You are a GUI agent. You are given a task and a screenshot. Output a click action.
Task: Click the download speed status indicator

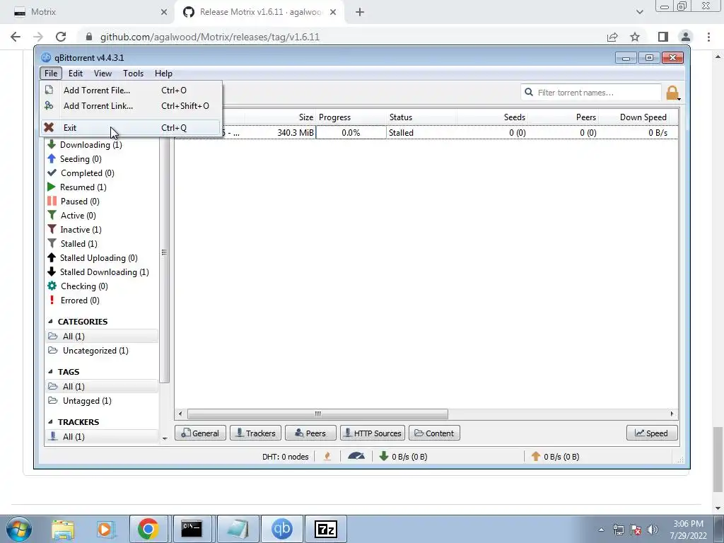tap(403, 457)
